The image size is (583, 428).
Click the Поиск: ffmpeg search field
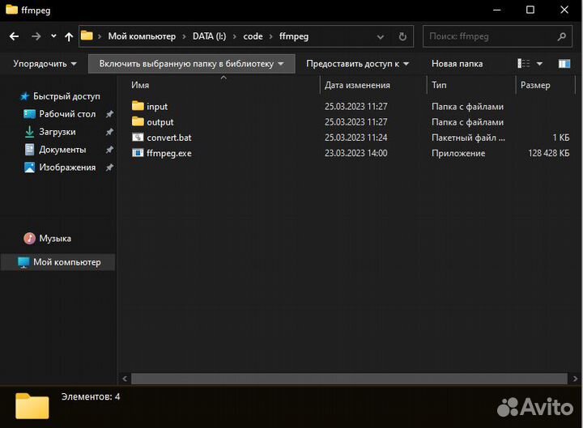click(490, 36)
